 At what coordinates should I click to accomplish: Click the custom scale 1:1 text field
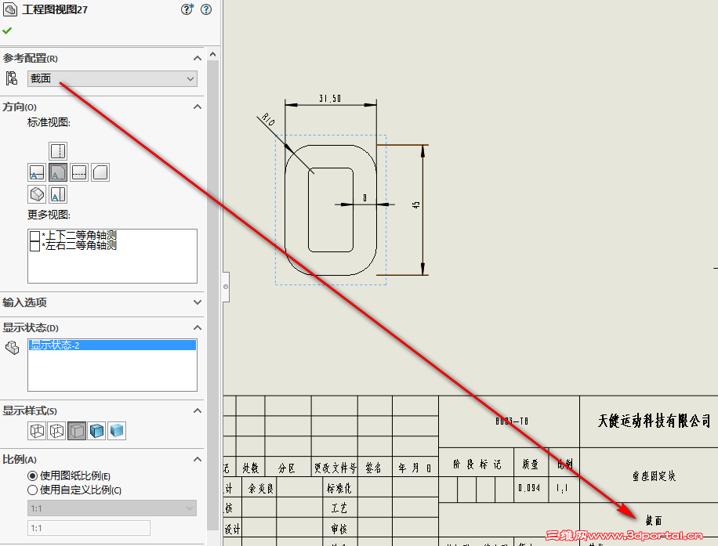coord(89,528)
